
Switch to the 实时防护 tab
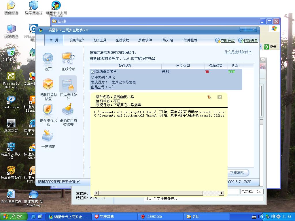pyautogui.click(x=77, y=40)
